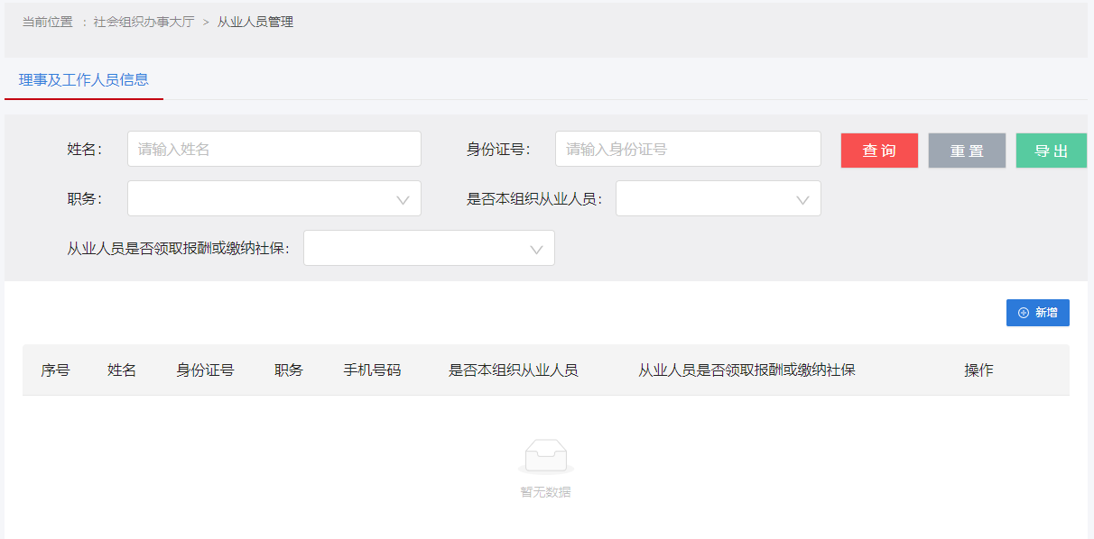The image size is (1094, 539).
Task: Focus the 请输入身份证号 input field
Action: 688,150
